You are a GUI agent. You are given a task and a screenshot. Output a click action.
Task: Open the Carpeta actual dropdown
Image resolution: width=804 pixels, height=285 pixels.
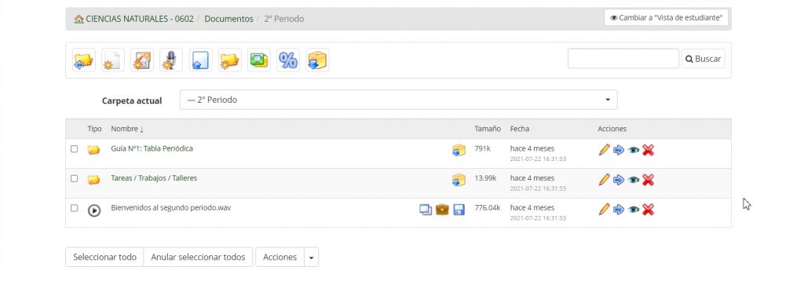(398, 100)
